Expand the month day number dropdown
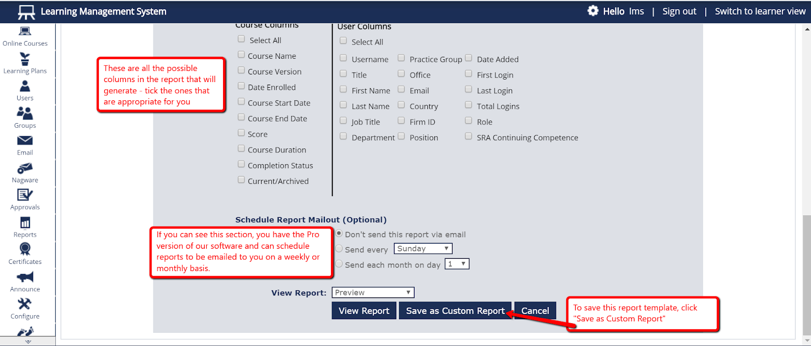 click(457, 264)
